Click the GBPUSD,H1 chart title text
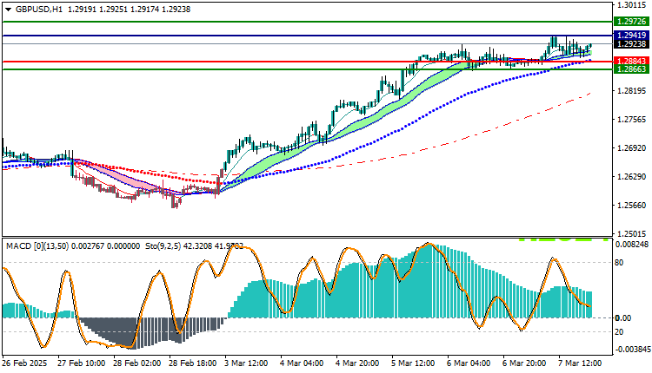 tap(39, 10)
